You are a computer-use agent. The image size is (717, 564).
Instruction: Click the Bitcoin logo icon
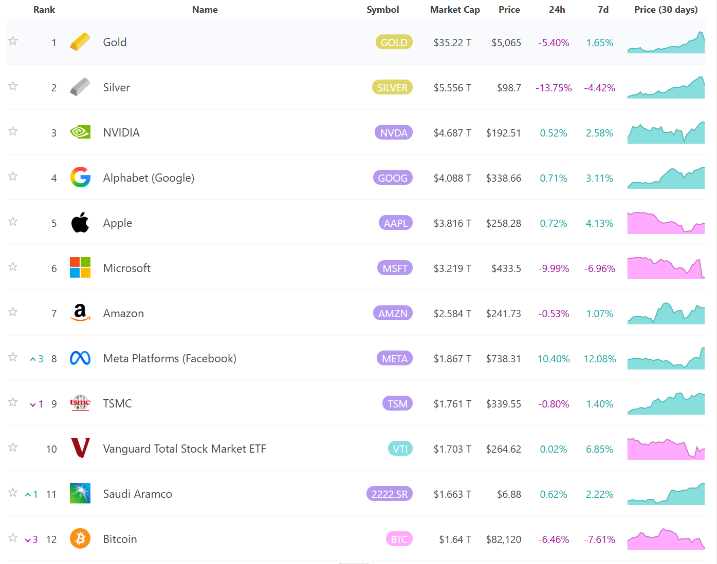pos(80,538)
